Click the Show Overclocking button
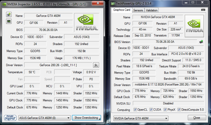The image size is (211, 125). click(86, 118)
